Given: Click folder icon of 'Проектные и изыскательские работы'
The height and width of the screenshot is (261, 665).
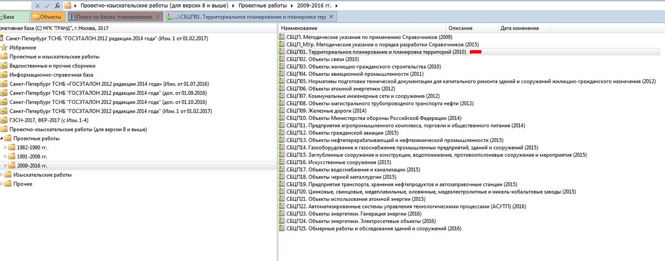Looking at the screenshot, I should pos(4,57).
